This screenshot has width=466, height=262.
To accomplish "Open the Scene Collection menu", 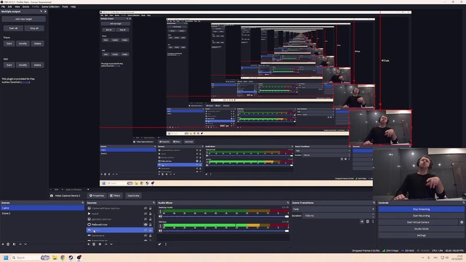I will (x=50, y=6).
